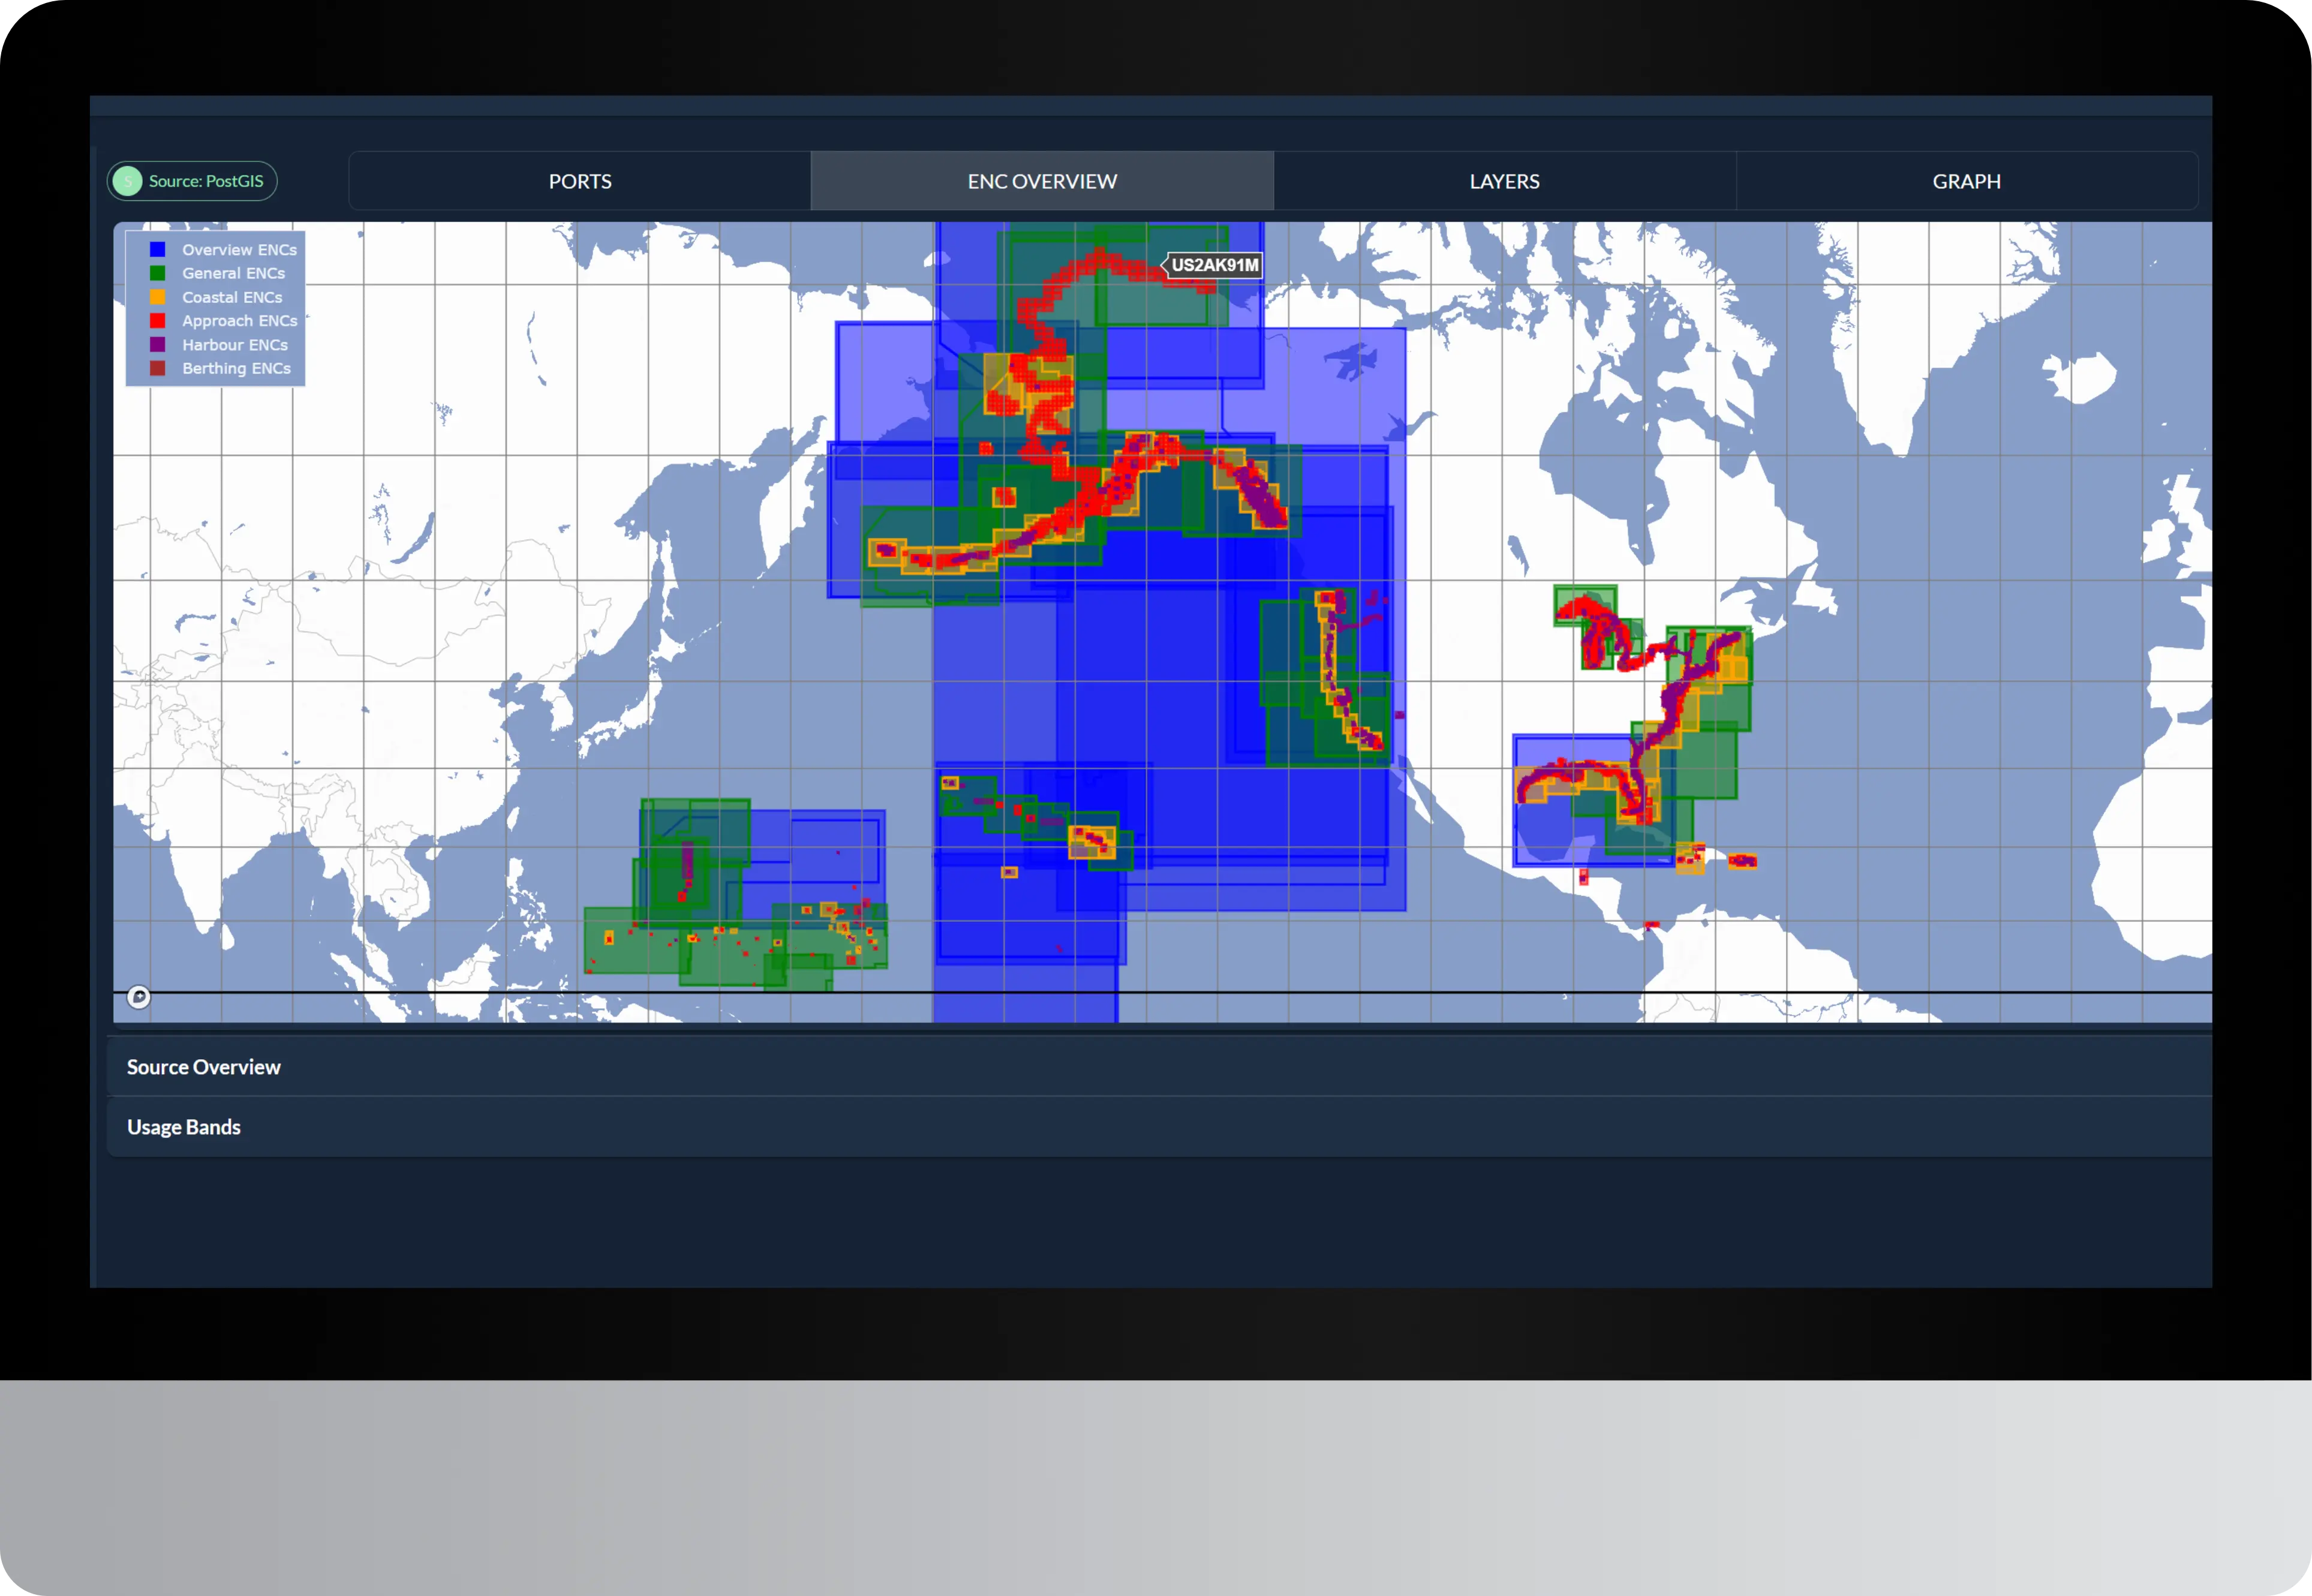Switch to the LAYERS tab
Image resolution: width=2312 pixels, height=1596 pixels.
pyautogui.click(x=1504, y=181)
